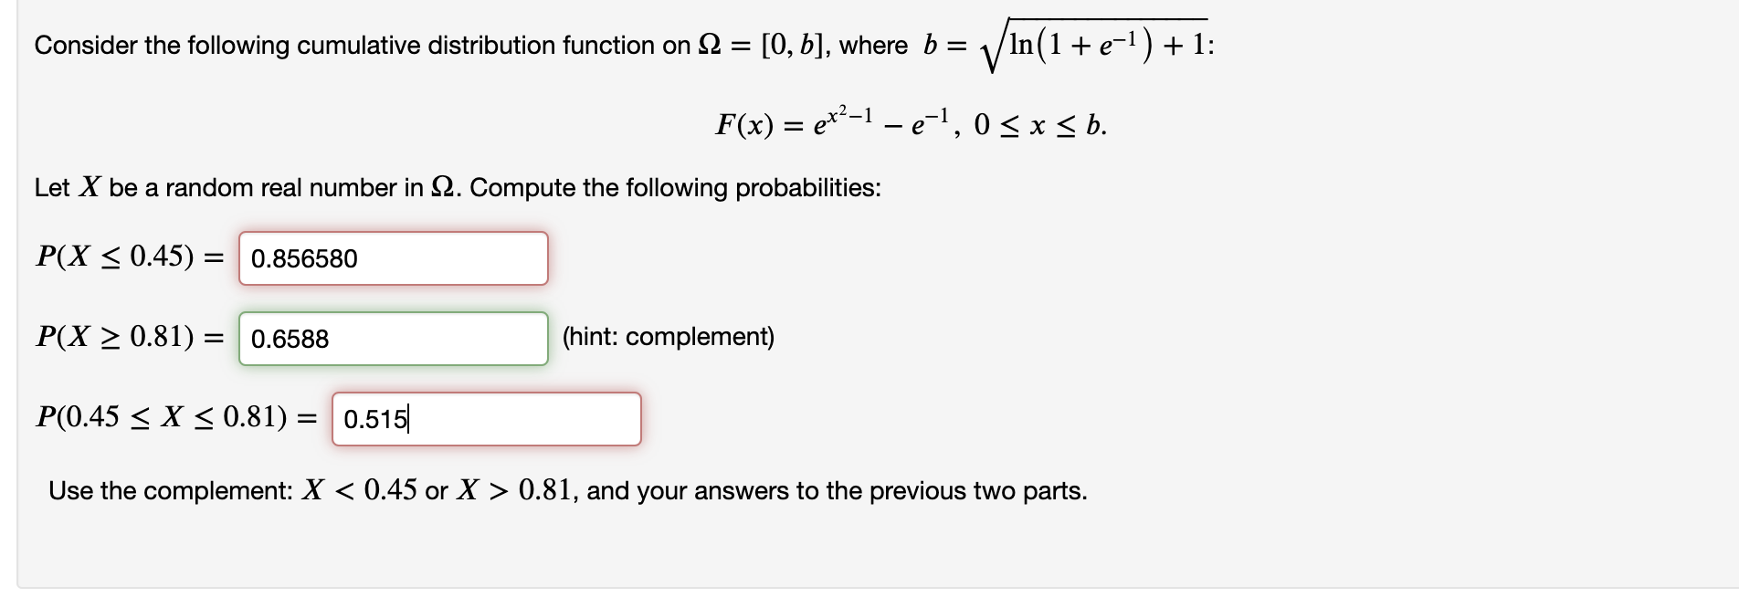Select the value 0.6588 in the second box
The width and height of the screenshot is (1739, 608).
pos(290,339)
